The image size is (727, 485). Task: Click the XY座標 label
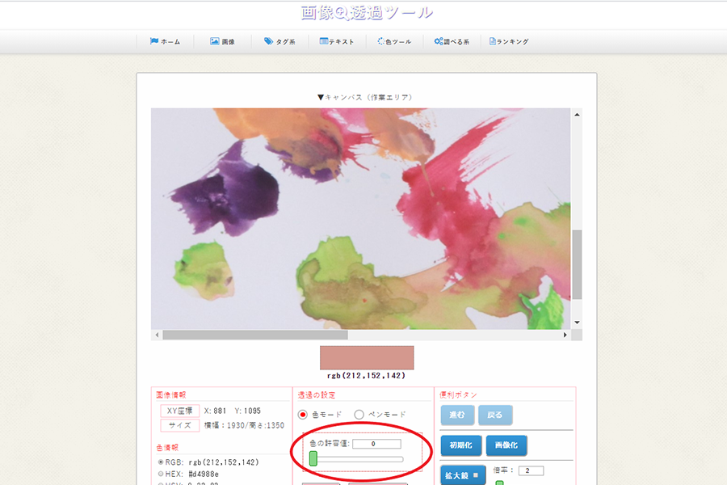180,411
